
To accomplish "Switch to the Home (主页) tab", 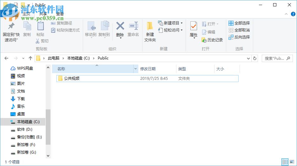I will tap(26, 14).
